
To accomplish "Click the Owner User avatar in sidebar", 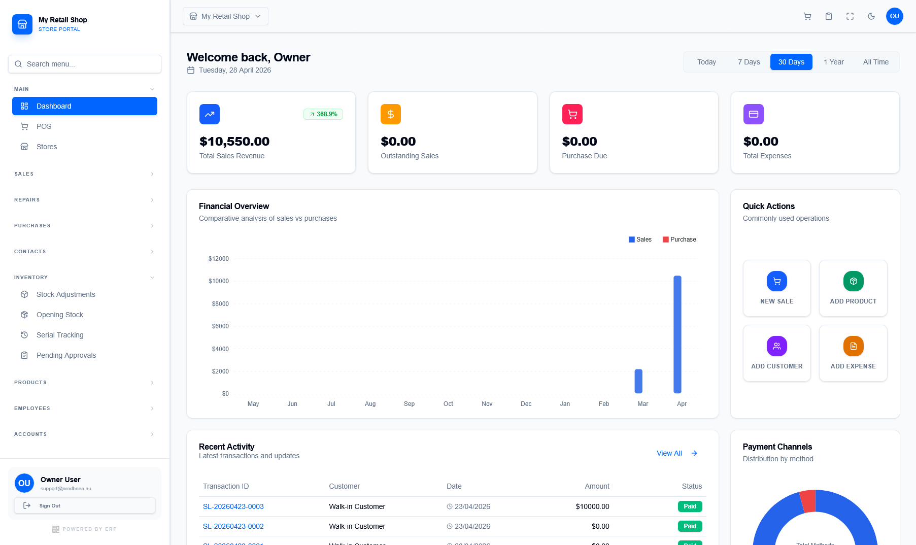I will [x=24, y=483].
